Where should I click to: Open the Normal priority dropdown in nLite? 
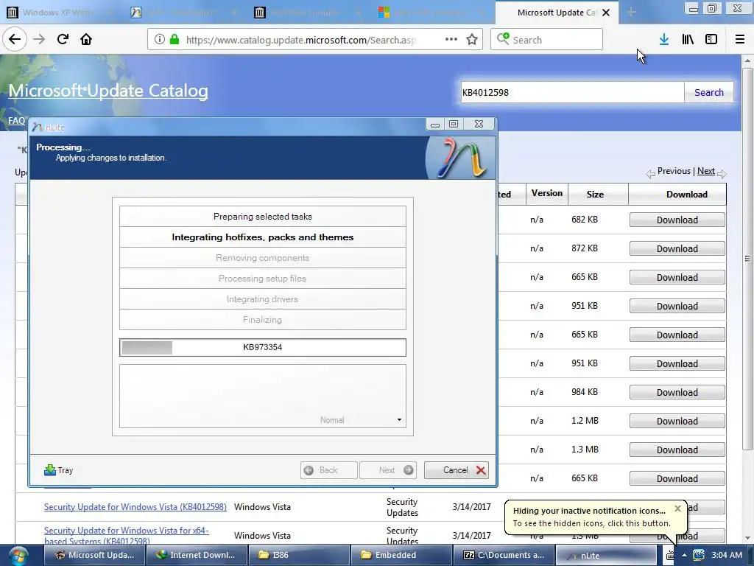399,419
